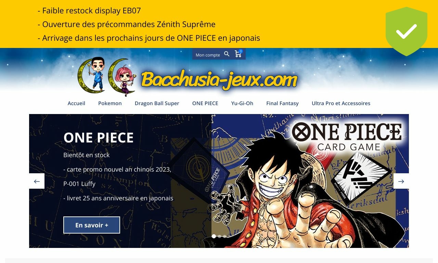Open the Pokemon menu
438x263 pixels.
click(x=110, y=103)
